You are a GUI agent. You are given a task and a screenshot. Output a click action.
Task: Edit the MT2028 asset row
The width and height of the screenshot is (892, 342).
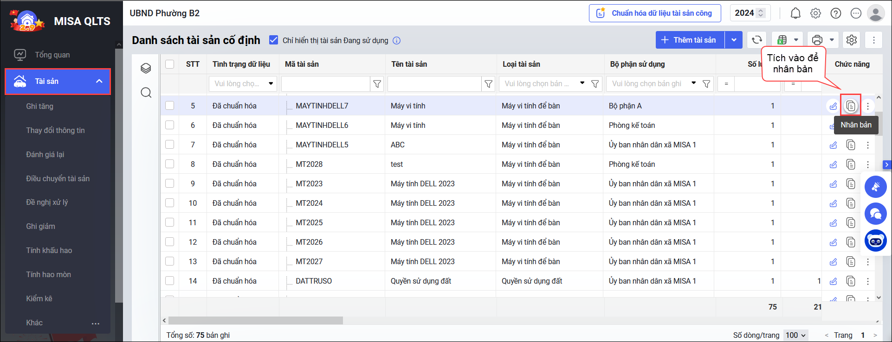coord(834,165)
